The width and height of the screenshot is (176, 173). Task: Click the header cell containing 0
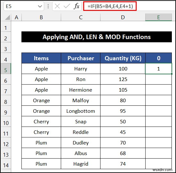[x=158, y=58]
